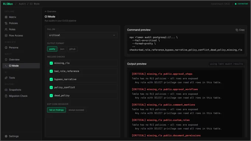Click the Matrix grid icon in sidebar
This screenshot has width=251, height=141.
click(x=6, y=17)
